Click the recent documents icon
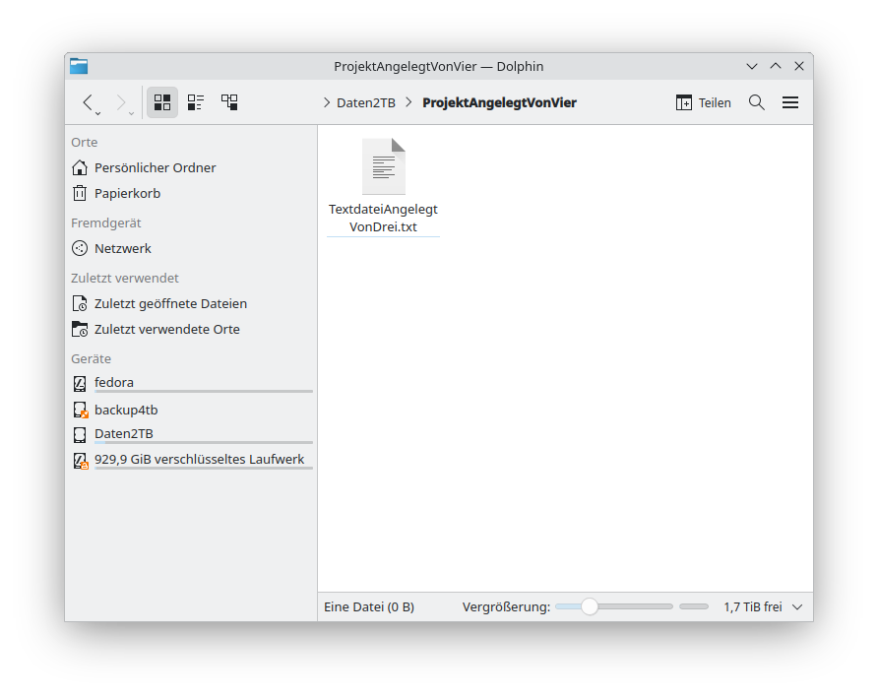 [80, 303]
